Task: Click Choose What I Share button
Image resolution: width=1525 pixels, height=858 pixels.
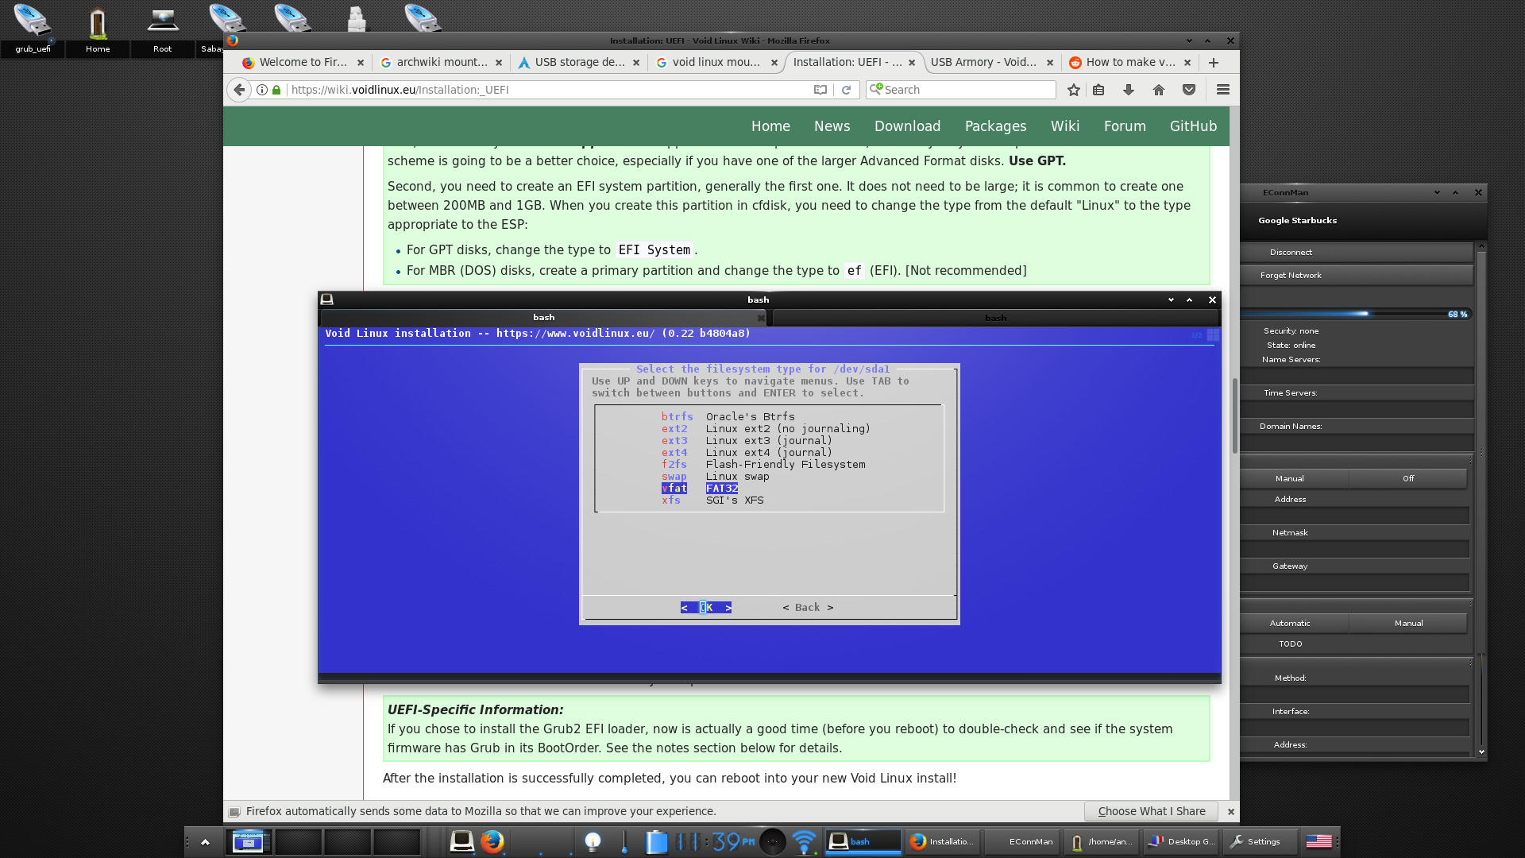Action: coord(1151,811)
